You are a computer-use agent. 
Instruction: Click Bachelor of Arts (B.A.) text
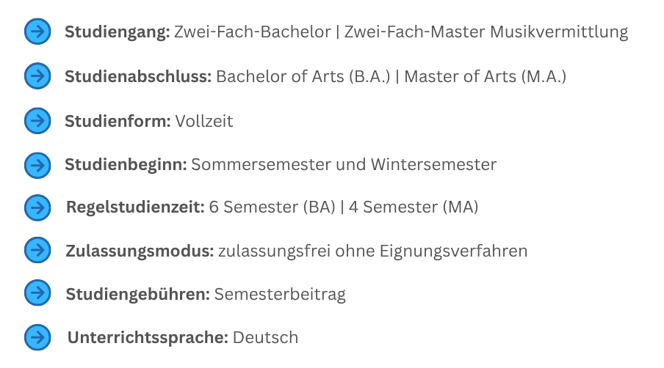pyautogui.click(x=303, y=77)
